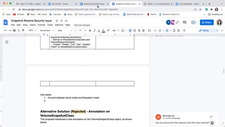The width and height of the screenshot is (225, 127).
Task: Open numbered list options arrow
Action: tap(170, 31)
